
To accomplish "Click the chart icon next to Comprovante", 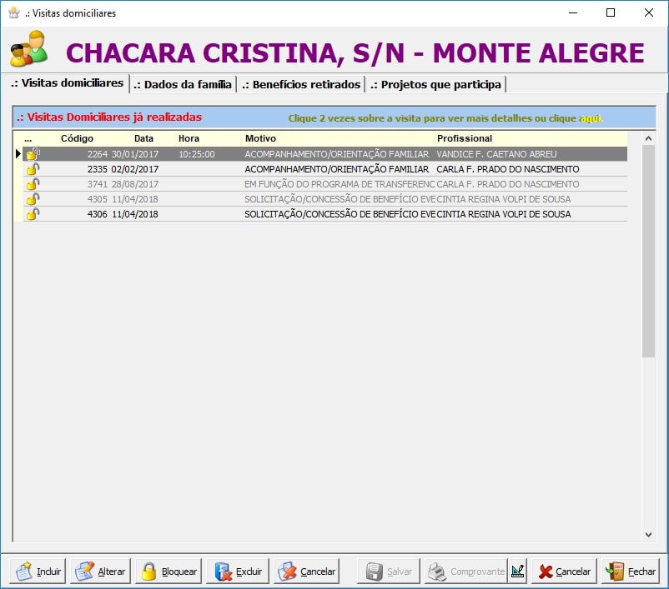I will point(518,572).
